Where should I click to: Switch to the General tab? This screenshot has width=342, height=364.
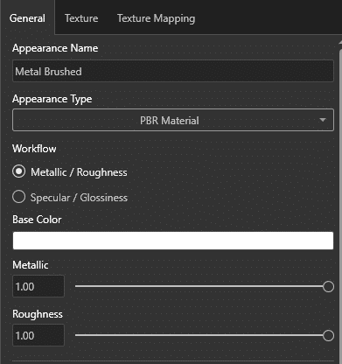[27, 18]
